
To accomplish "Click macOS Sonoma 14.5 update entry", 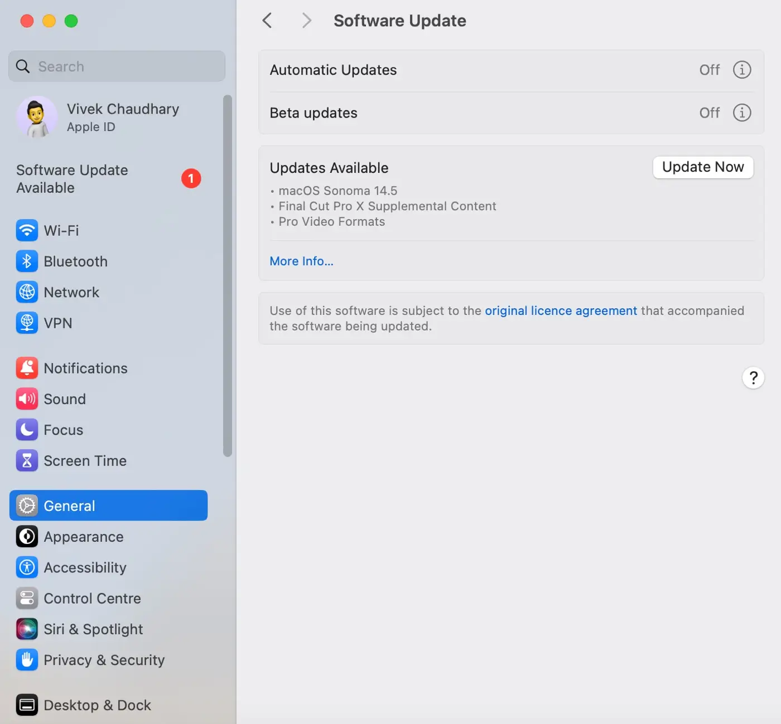I will [338, 191].
